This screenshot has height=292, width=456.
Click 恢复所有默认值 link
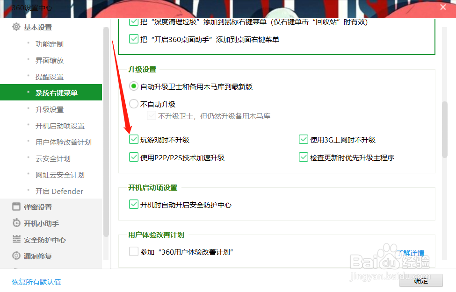pos(36,282)
